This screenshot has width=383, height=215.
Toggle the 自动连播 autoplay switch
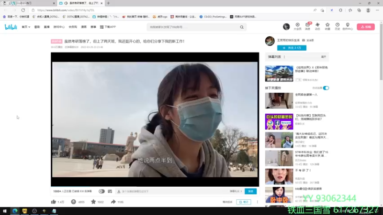pos(326,88)
